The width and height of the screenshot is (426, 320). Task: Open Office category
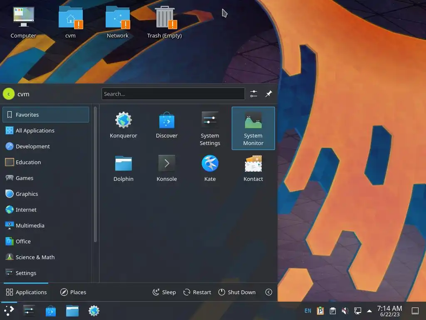[46, 241]
